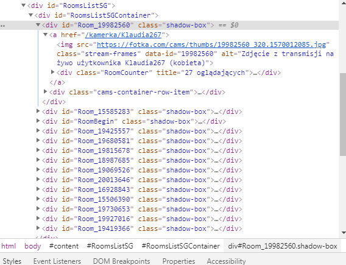Expand the Room_15506390 div node
The image size is (346, 265).
38,199
